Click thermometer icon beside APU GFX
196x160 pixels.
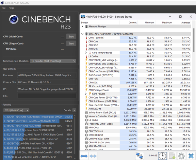[86, 49]
